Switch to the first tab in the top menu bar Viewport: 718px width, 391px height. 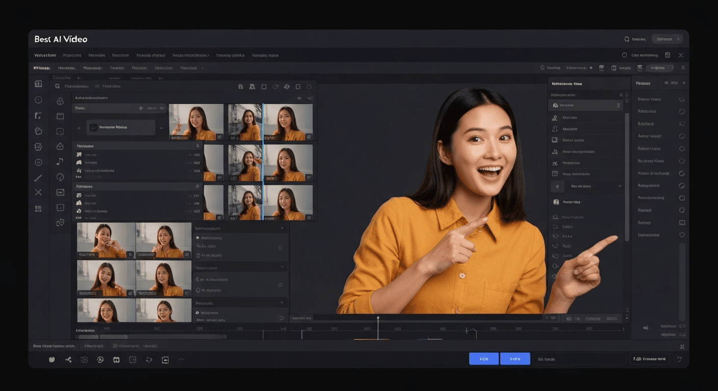[x=45, y=55]
